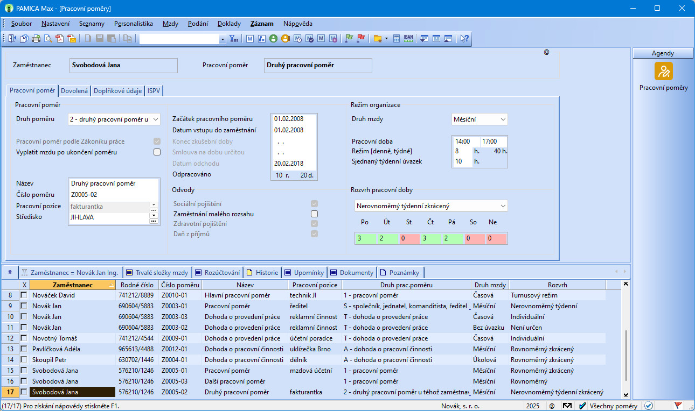Viewport: 695px width, 411px height.
Task: Open the Druh poměru dropdown
Action: pos(155,119)
